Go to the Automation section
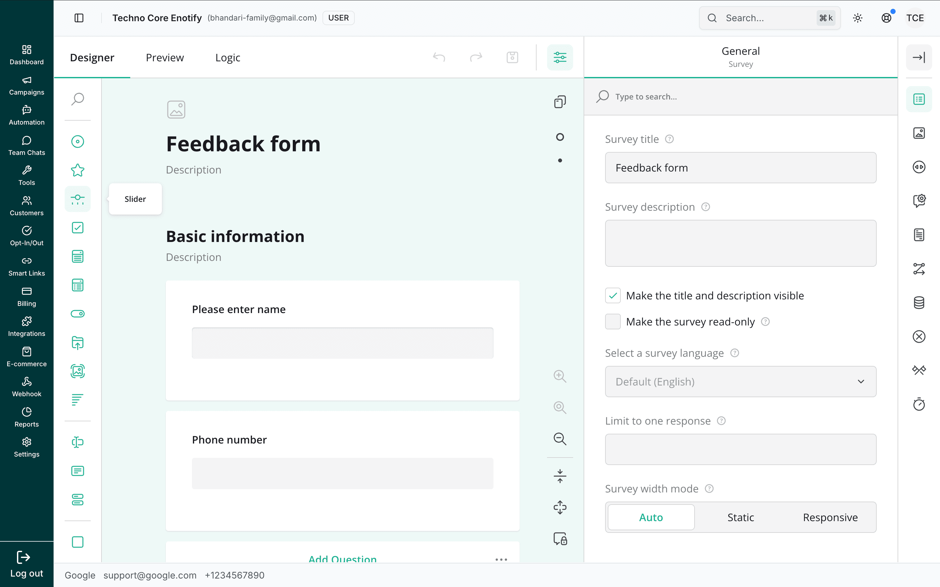Image resolution: width=940 pixels, height=587 pixels. (26, 115)
